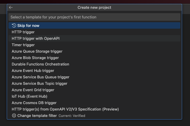
Task: Select Durable Functions Orchestration
Action: [40, 64]
